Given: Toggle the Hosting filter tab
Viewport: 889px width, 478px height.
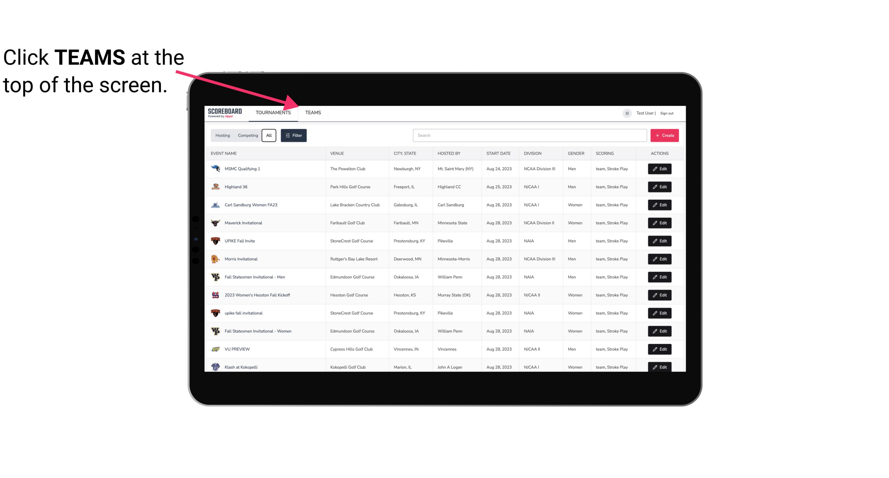Looking at the screenshot, I should tap(222, 136).
